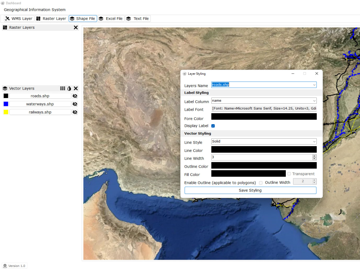Image resolution: width=360 pixels, height=269 pixels.
Task: Pick the Fill Color swatch
Action: (248, 173)
